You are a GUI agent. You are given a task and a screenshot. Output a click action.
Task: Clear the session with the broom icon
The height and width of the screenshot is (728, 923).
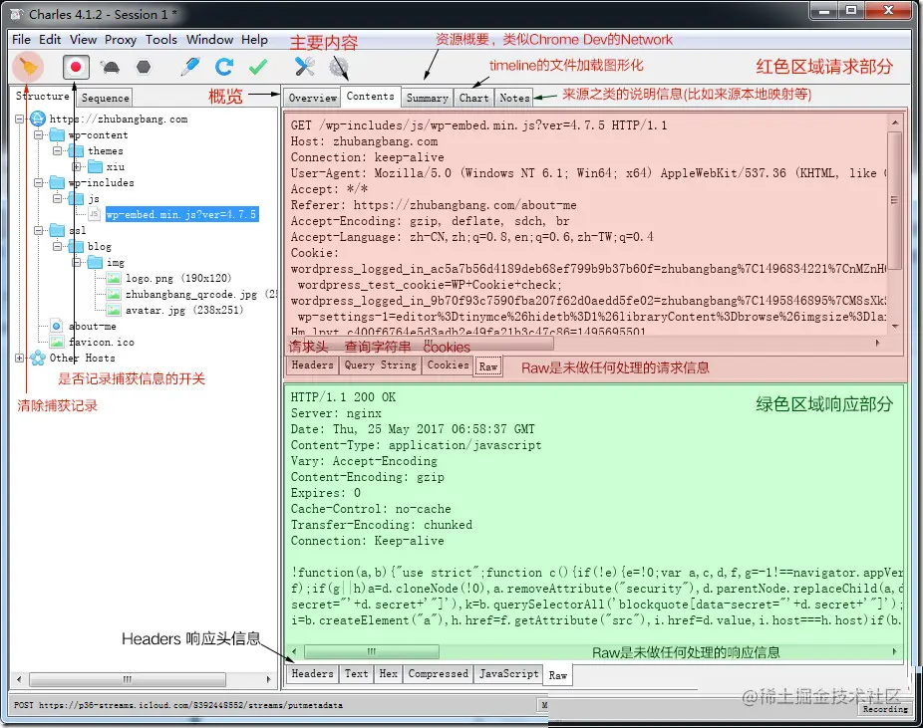[27, 67]
